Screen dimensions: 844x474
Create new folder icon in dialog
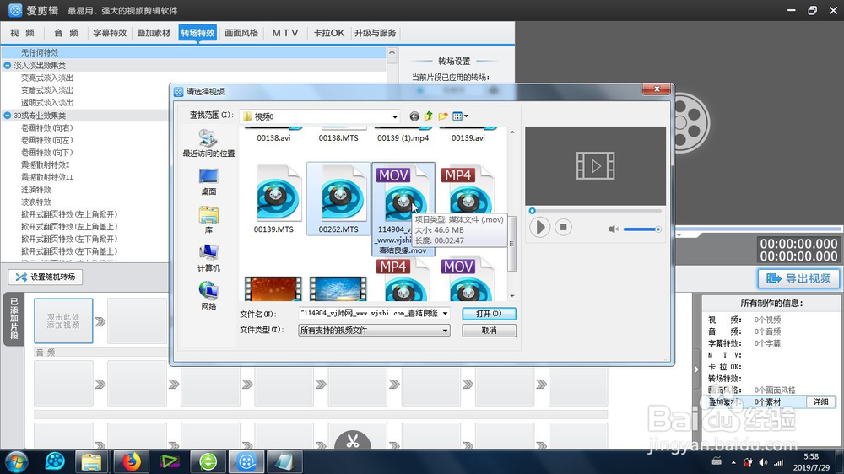point(443,116)
